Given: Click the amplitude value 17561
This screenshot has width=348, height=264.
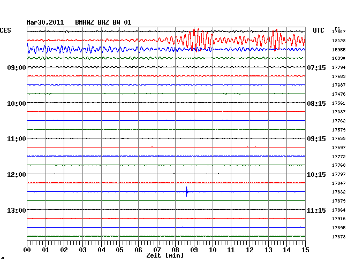Looking at the screenshot, I should 339,103.
